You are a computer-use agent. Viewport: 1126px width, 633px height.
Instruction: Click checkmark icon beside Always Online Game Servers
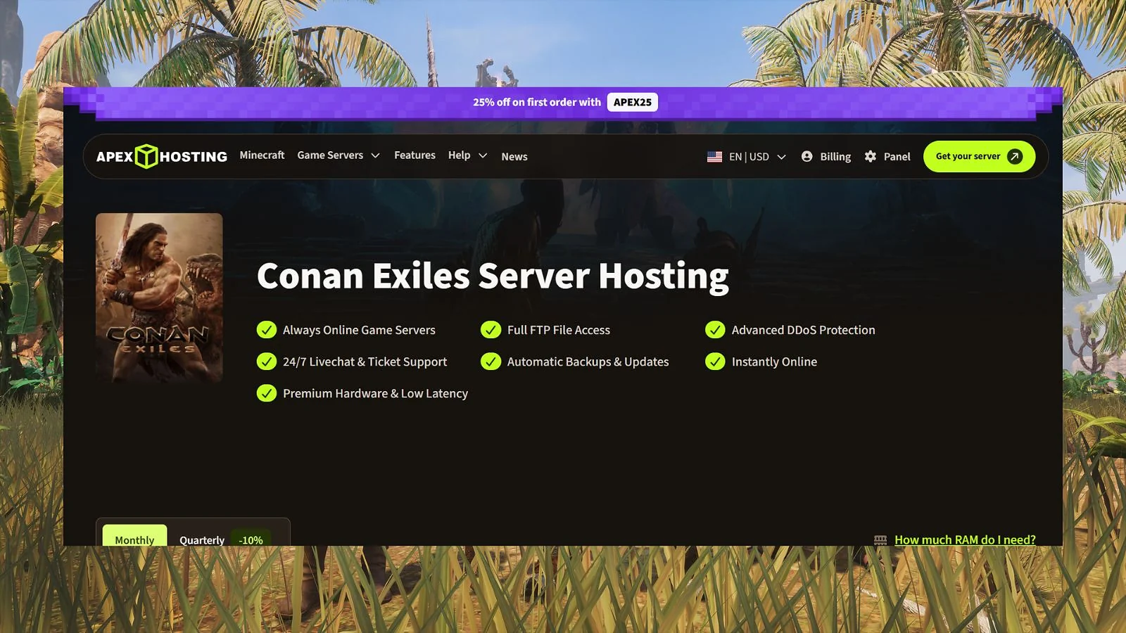tap(267, 330)
